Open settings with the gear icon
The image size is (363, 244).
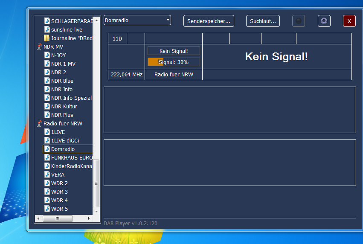click(x=324, y=21)
